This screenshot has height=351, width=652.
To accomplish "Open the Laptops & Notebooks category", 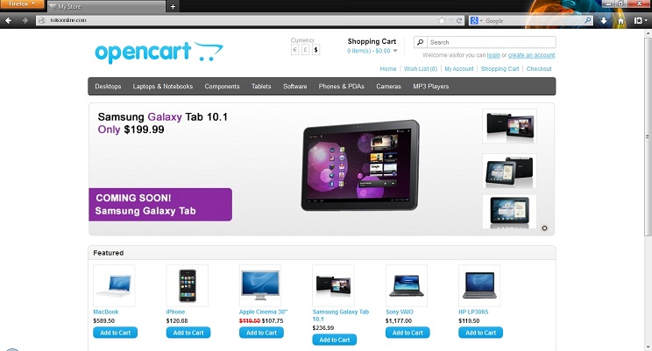I will click(163, 87).
